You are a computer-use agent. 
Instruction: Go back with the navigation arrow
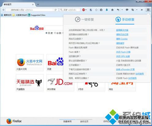4,10
